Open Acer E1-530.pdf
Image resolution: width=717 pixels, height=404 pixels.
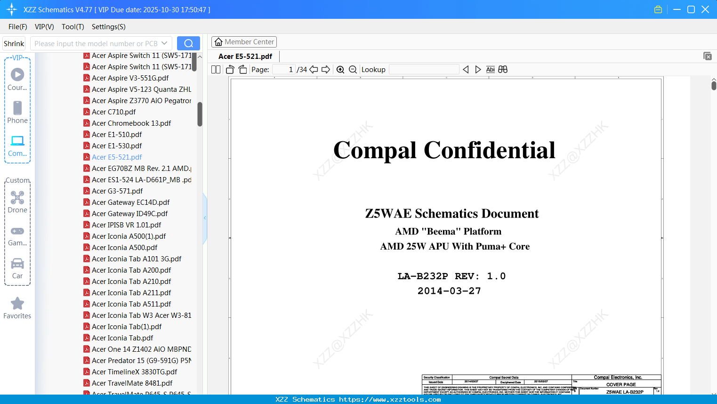point(113,146)
